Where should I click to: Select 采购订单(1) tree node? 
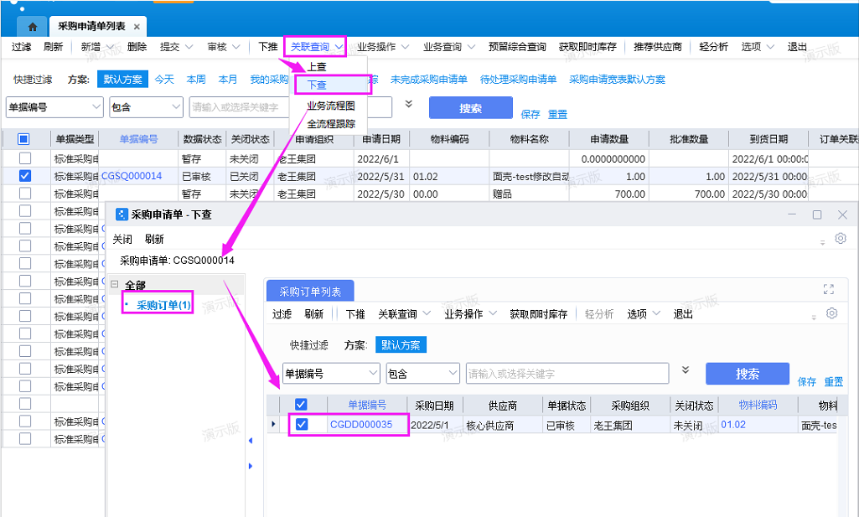point(163,305)
